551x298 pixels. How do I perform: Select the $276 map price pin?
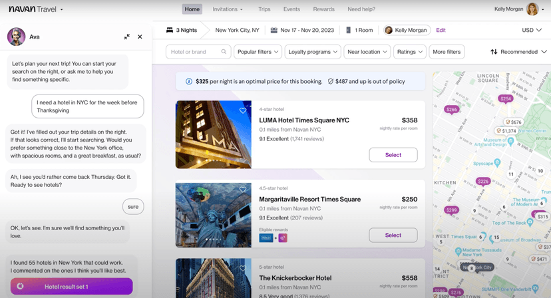456,293
